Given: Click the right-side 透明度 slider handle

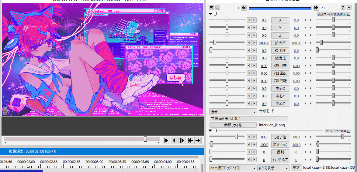Looking at the screenshot, I should pos(317,50).
